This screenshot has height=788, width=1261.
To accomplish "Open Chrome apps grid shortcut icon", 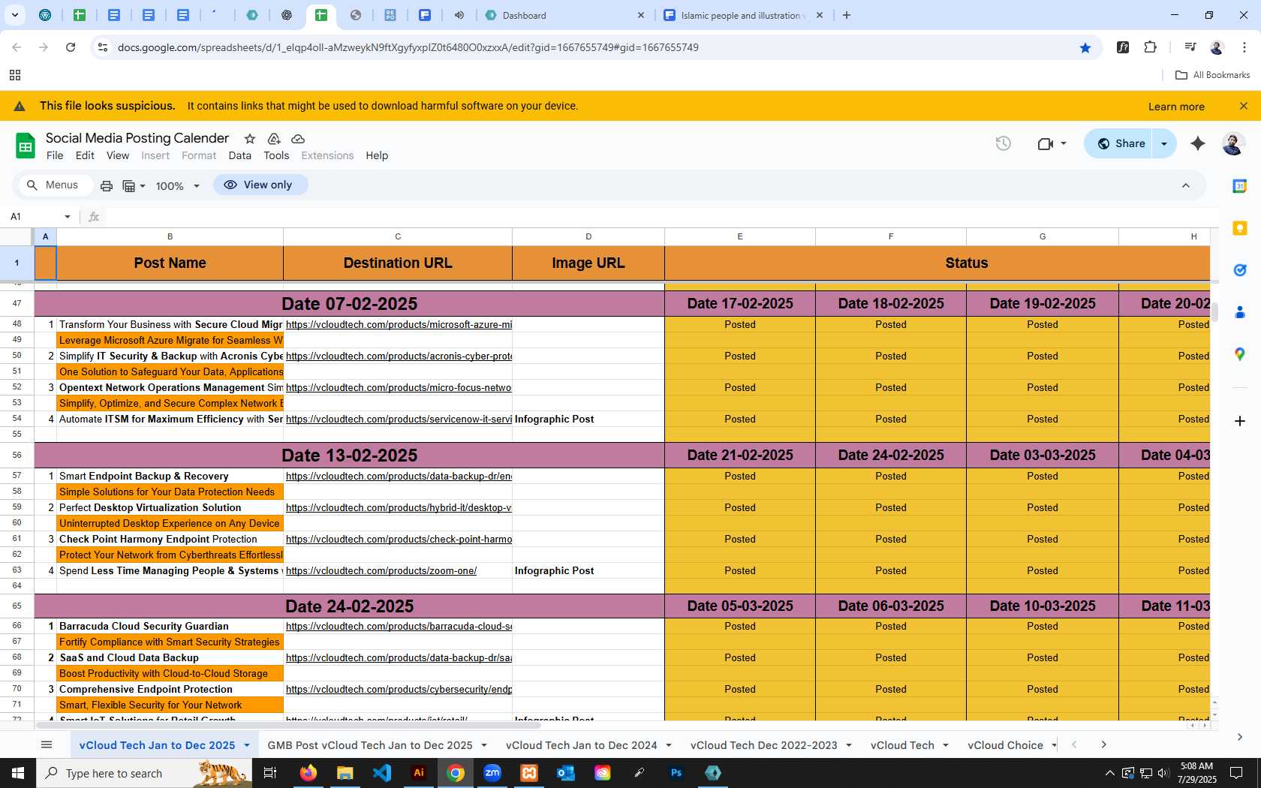I will click(x=15, y=75).
